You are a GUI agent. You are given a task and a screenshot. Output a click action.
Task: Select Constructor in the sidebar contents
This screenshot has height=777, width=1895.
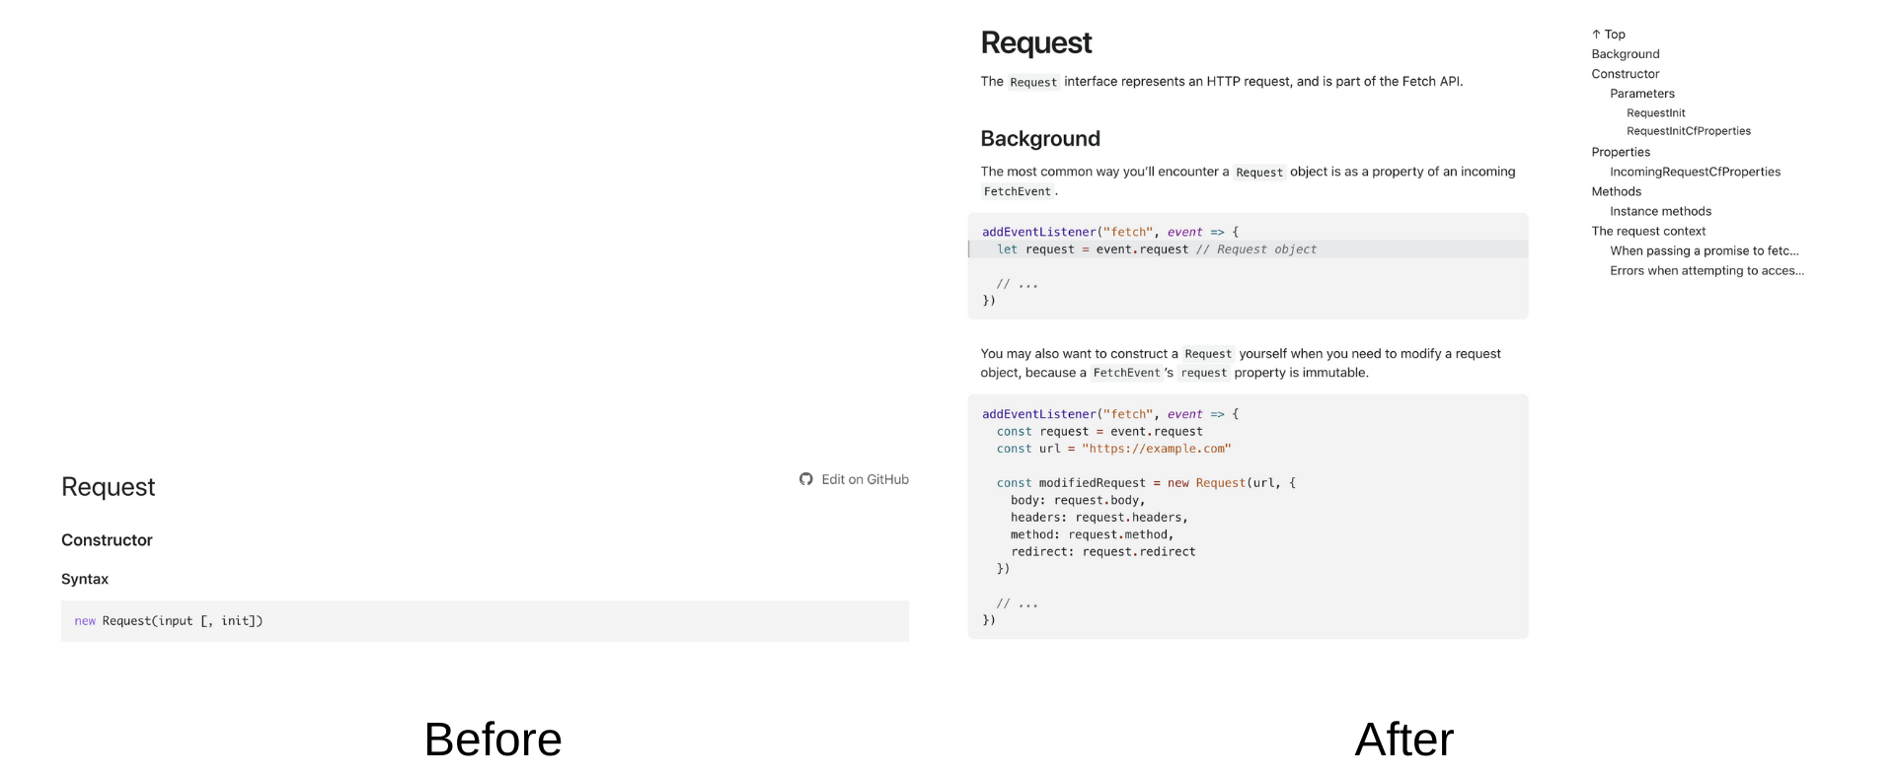click(1625, 74)
